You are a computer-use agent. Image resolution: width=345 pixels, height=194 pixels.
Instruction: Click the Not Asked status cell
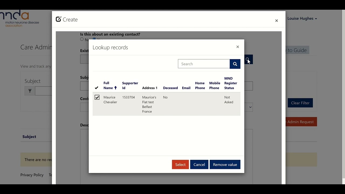(x=229, y=100)
